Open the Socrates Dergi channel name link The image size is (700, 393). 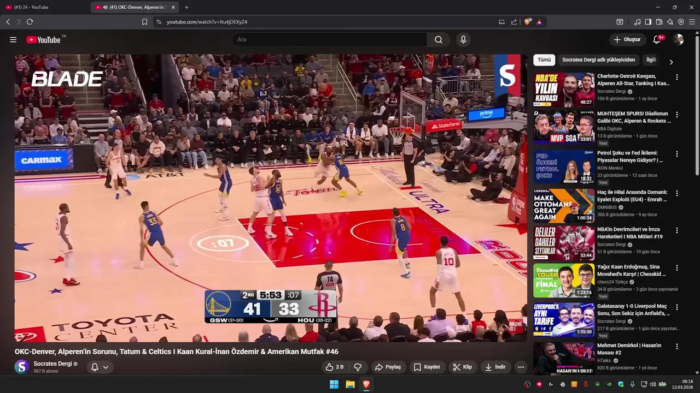(x=52, y=364)
